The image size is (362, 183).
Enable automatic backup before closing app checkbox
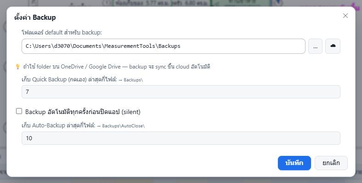pos(19,111)
